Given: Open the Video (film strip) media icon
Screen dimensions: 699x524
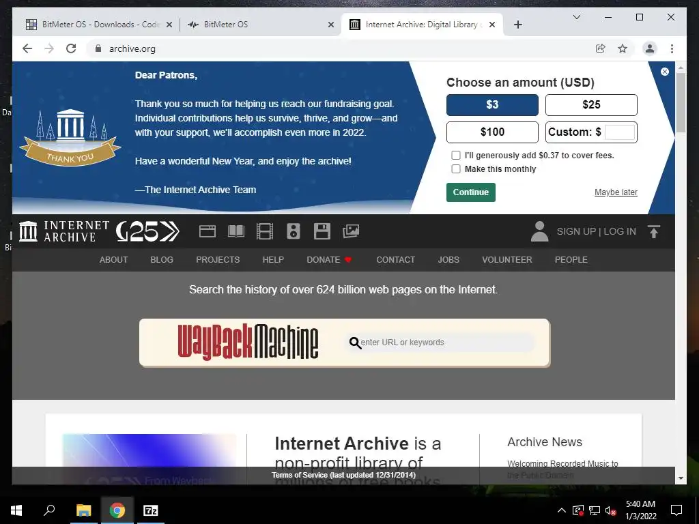Looking at the screenshot, I should tap(265, 231).
